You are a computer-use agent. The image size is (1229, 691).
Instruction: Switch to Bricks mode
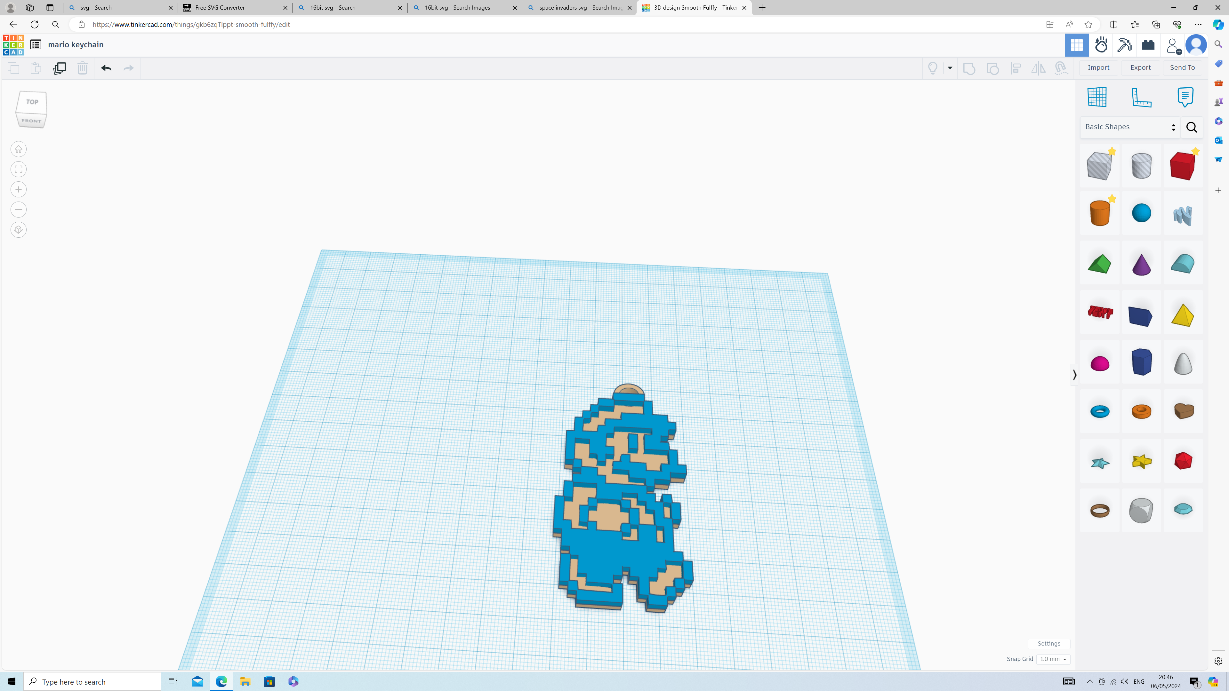point(1148,45)
